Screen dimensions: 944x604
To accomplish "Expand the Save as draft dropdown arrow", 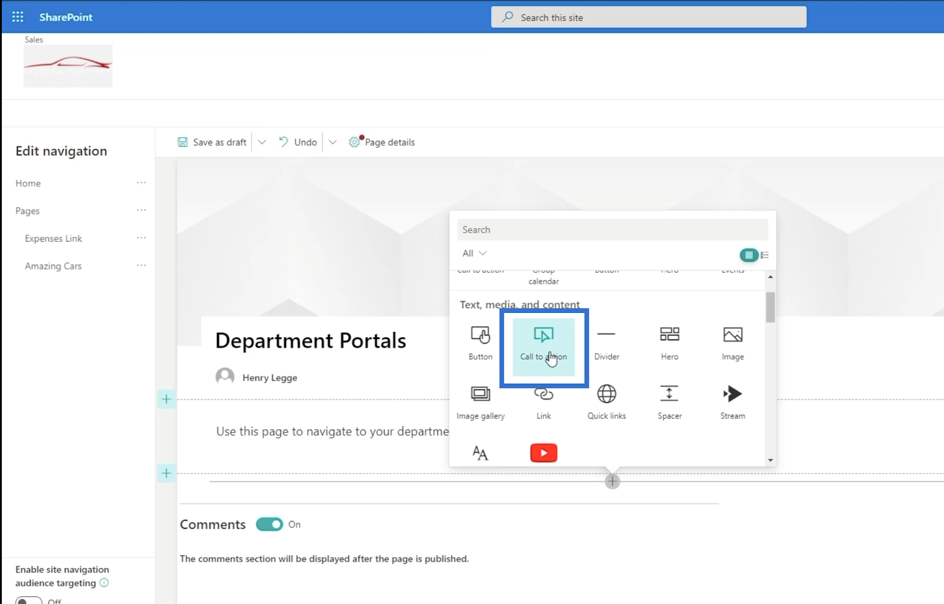I will pos(262,142).
